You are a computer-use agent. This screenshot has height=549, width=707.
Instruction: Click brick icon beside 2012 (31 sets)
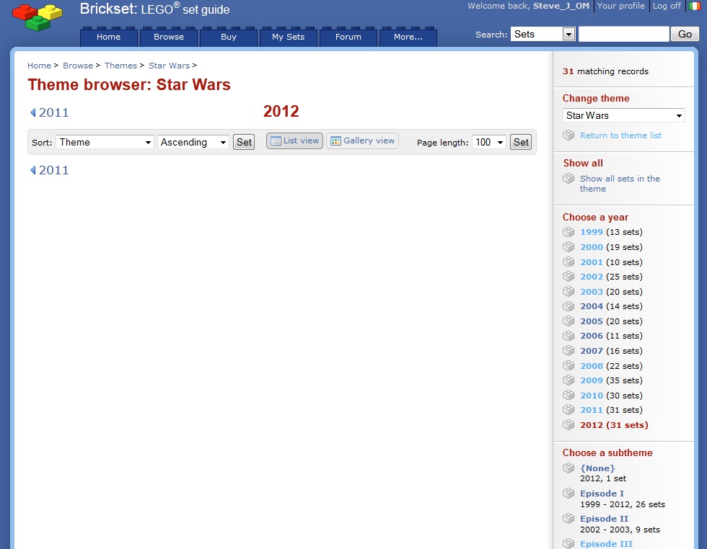tap(568, 424)
